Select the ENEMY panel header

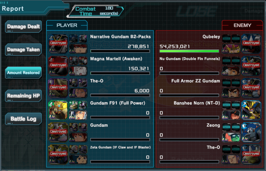pyautogui.click(x=242, y=25)
